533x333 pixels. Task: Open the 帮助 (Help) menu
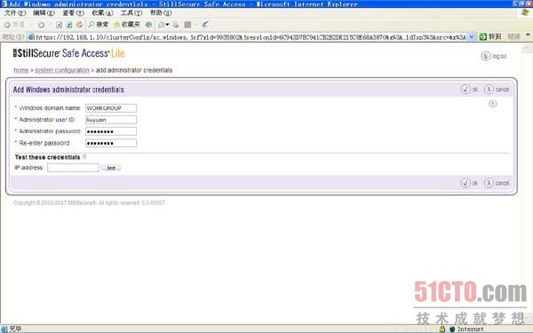(161, 13)
